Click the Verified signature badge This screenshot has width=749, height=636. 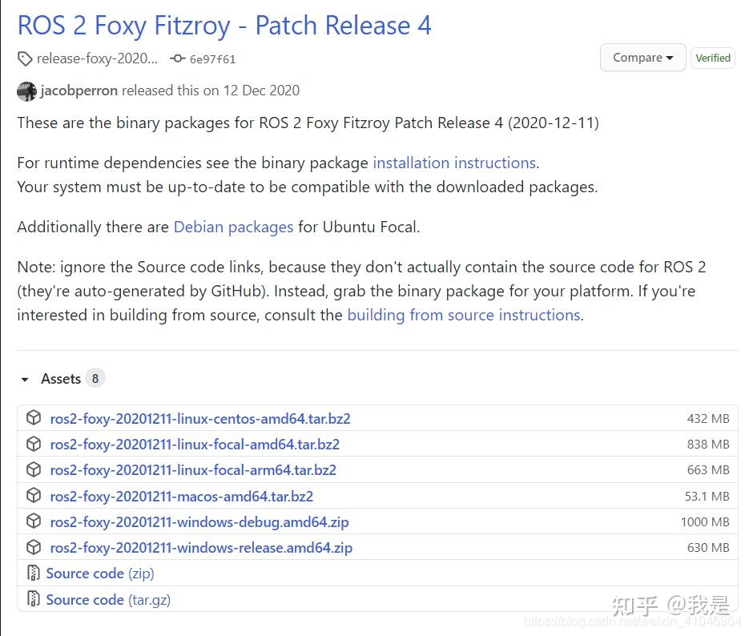[x=712, y=58]
